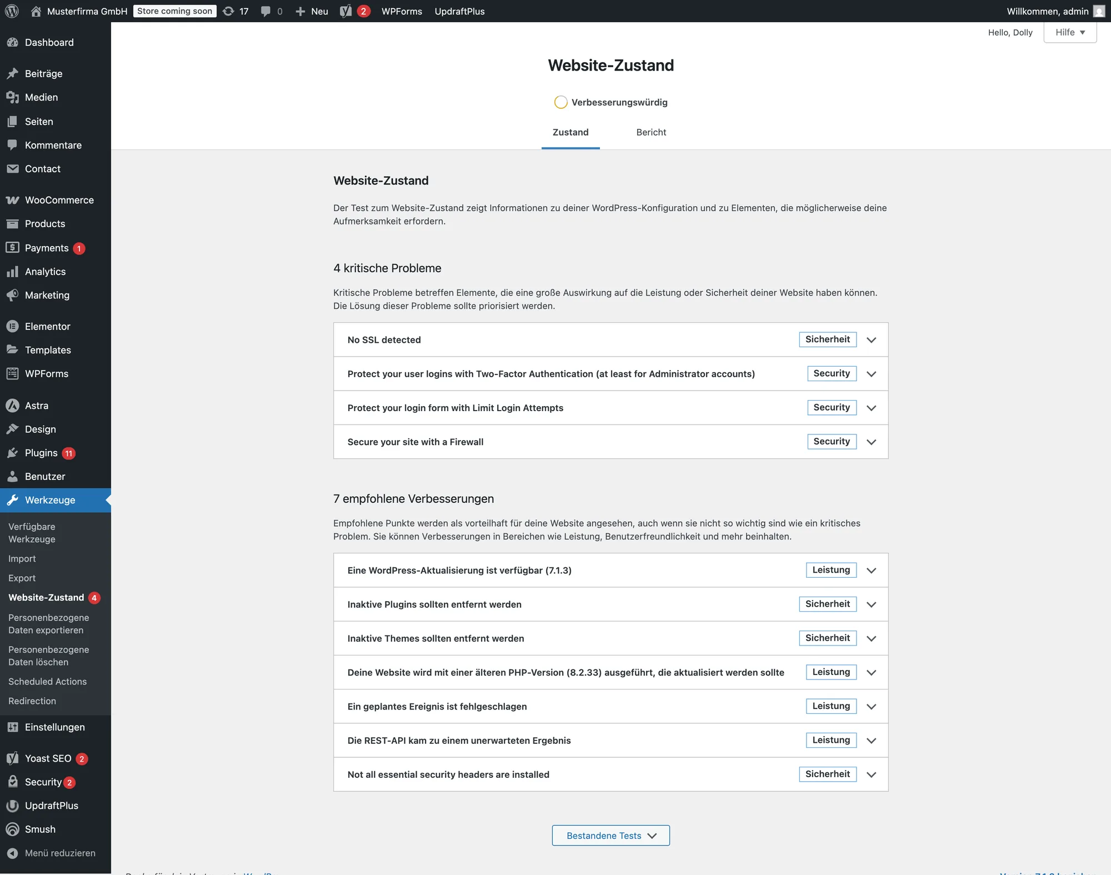
Task: Open UpdraftPlus in sidebar
Action: (56, 806)
